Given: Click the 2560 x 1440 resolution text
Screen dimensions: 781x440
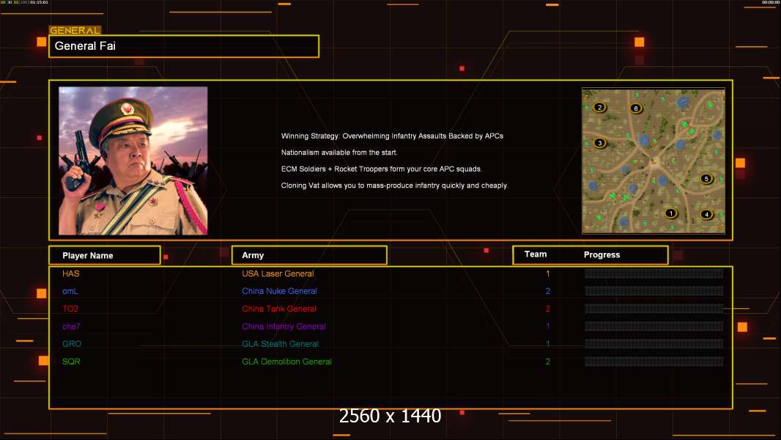Looking at the screenshot, I should 390,416.
